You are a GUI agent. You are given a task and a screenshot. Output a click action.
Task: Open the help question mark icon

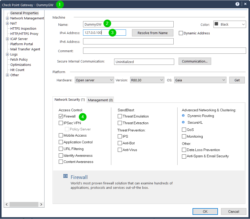(x=237, y=4)
